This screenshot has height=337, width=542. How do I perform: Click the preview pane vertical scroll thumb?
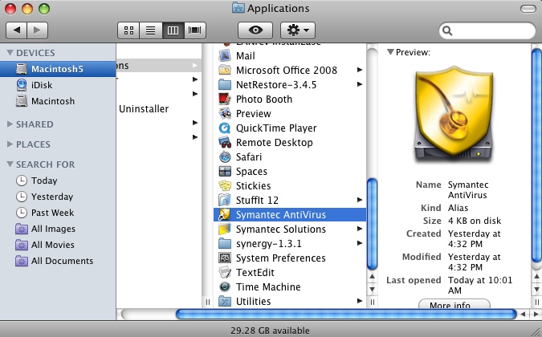tap(536, 156)
